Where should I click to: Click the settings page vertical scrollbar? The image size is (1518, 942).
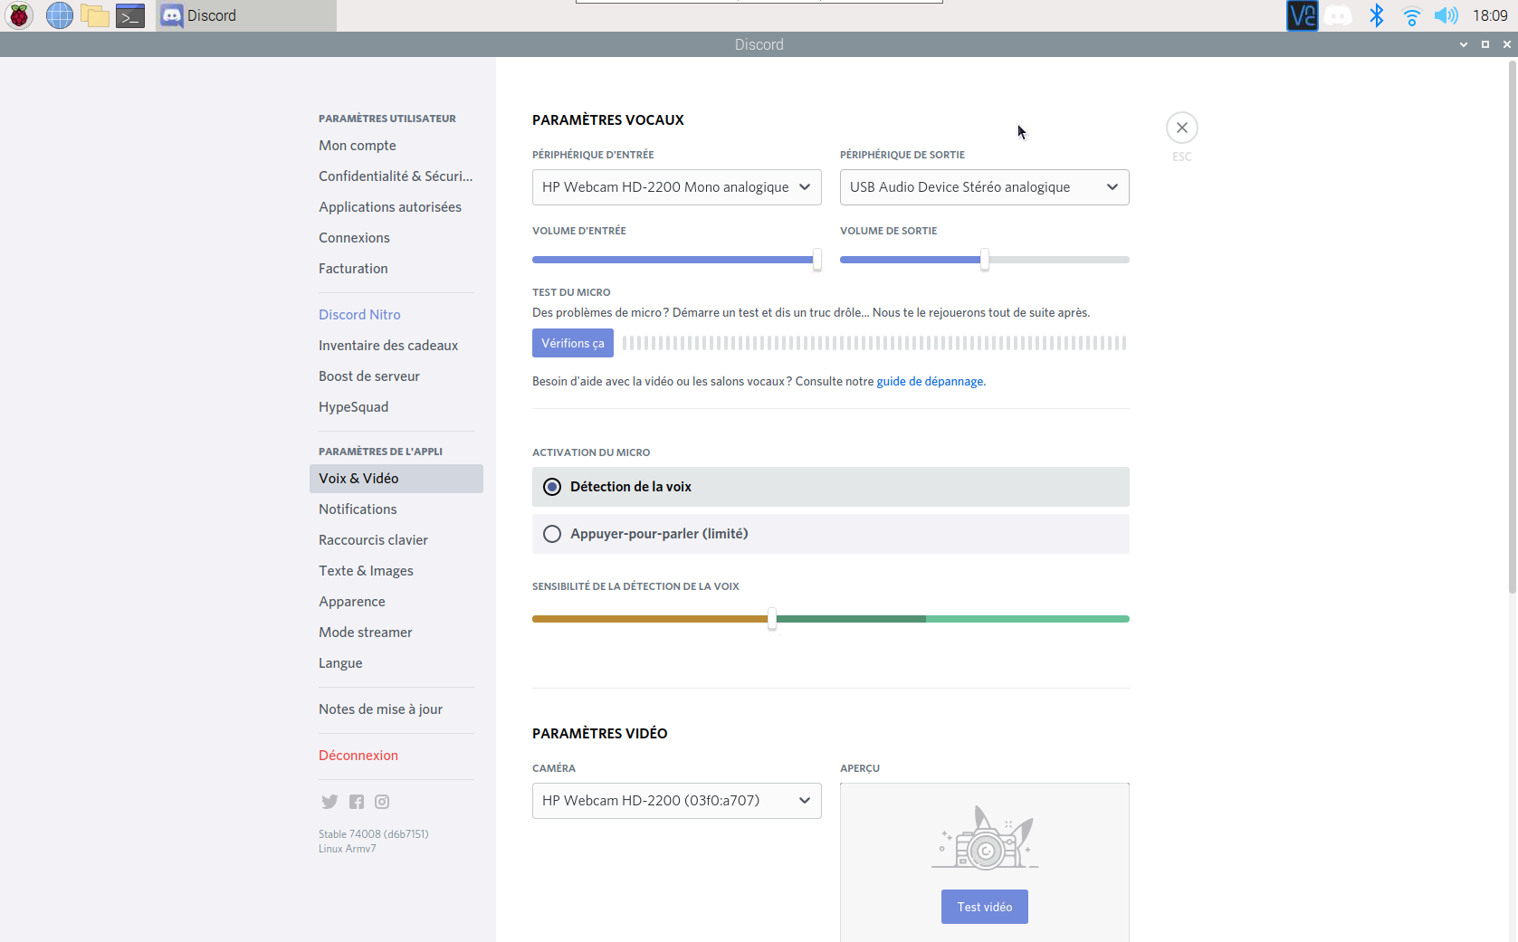click(1513, 326)
